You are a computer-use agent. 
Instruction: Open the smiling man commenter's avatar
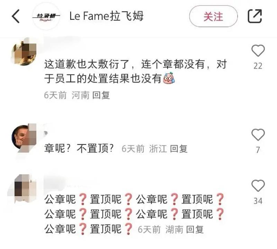(24, 137)
